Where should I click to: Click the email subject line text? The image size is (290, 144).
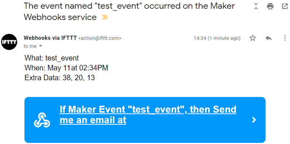[x=129, y=12]
